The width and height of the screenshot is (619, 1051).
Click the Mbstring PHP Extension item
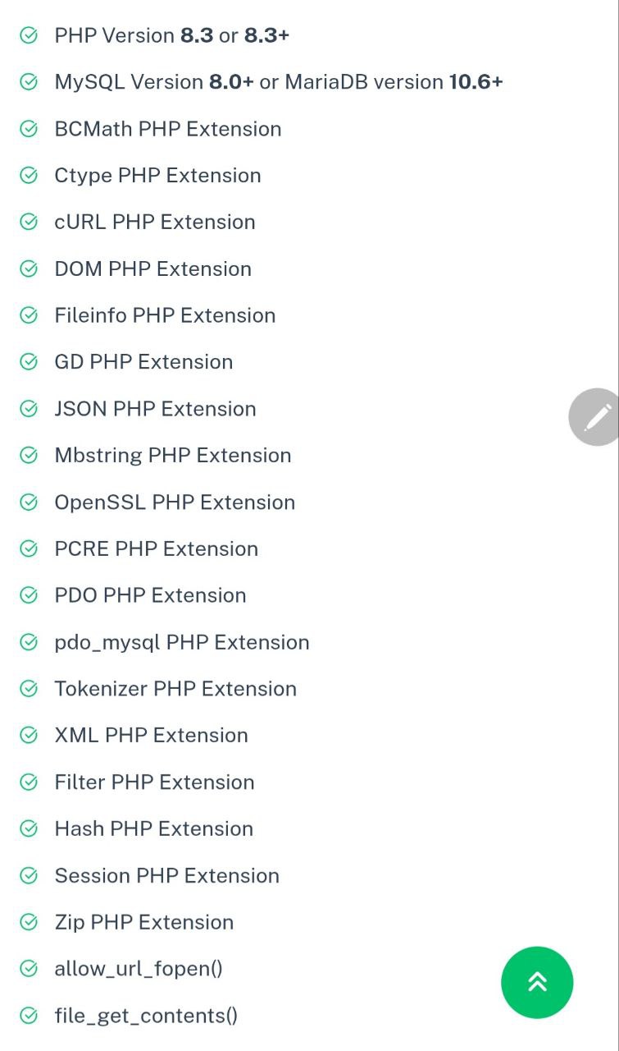(x=173, y=456)
